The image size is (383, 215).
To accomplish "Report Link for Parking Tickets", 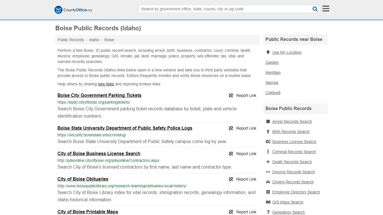I will (x=246, y=95).
